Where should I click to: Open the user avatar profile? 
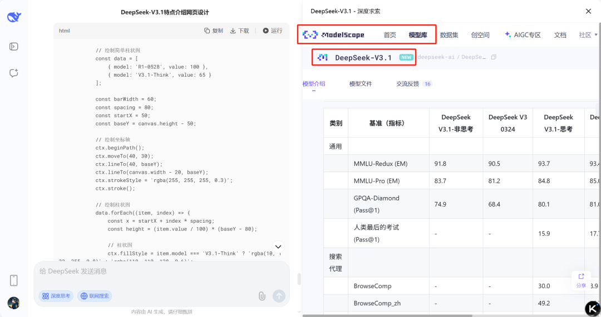coord(13,303)
